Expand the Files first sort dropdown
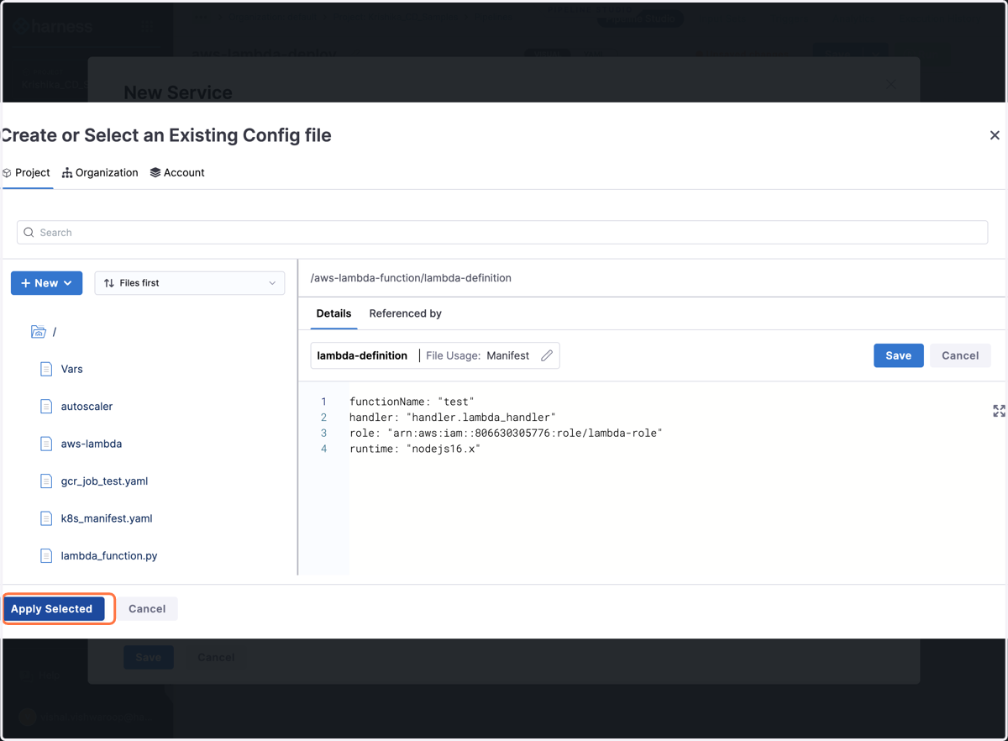Screen dimensions: 1008x741 point(190,283)
